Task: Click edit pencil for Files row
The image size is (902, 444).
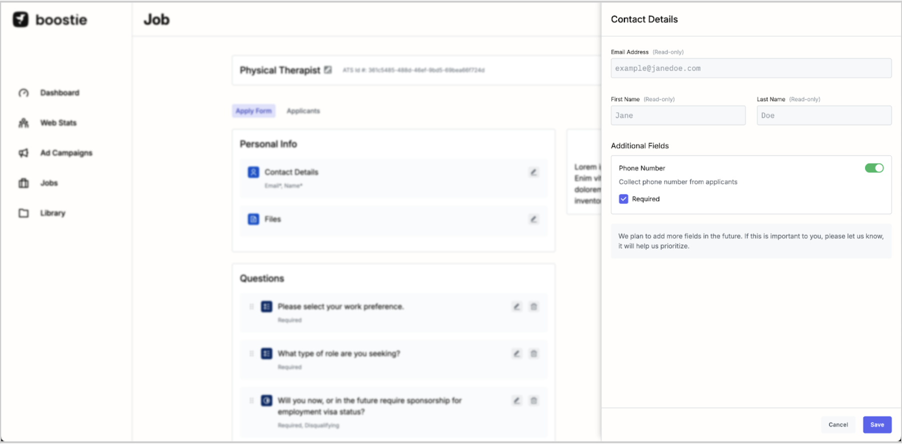Action: (x=533, y=219)
